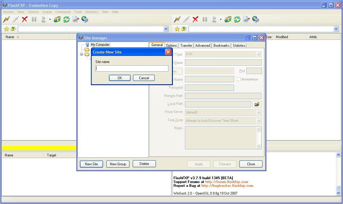This screenshot has width=343, height=204.
Task: Toggle the Anonymous checkbox
Action: [238, 79]
